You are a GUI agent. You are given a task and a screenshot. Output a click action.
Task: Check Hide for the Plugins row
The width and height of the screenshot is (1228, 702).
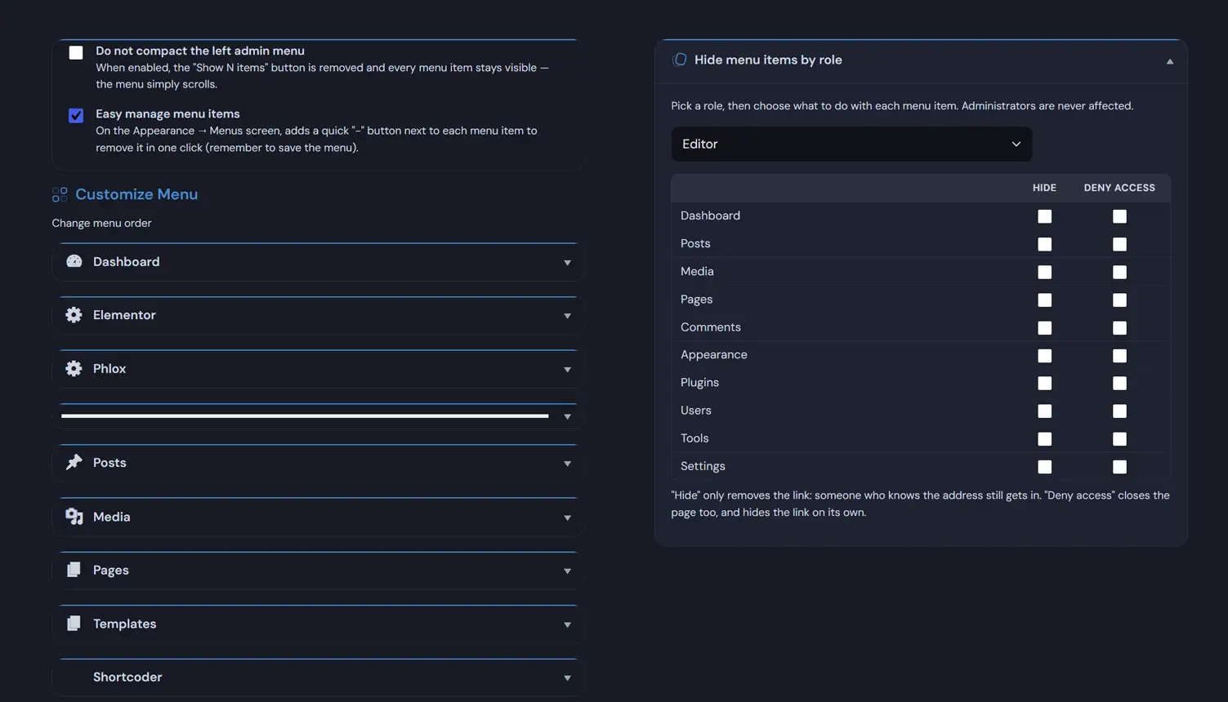pyautogui.click(x=1044, y=383)
